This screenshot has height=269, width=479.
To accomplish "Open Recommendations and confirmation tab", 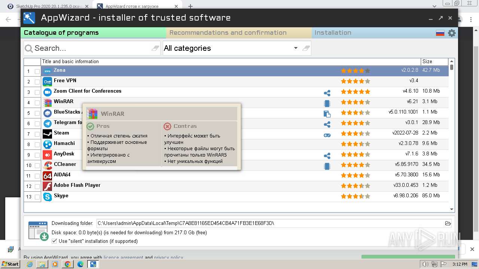I will coord(239,33).
